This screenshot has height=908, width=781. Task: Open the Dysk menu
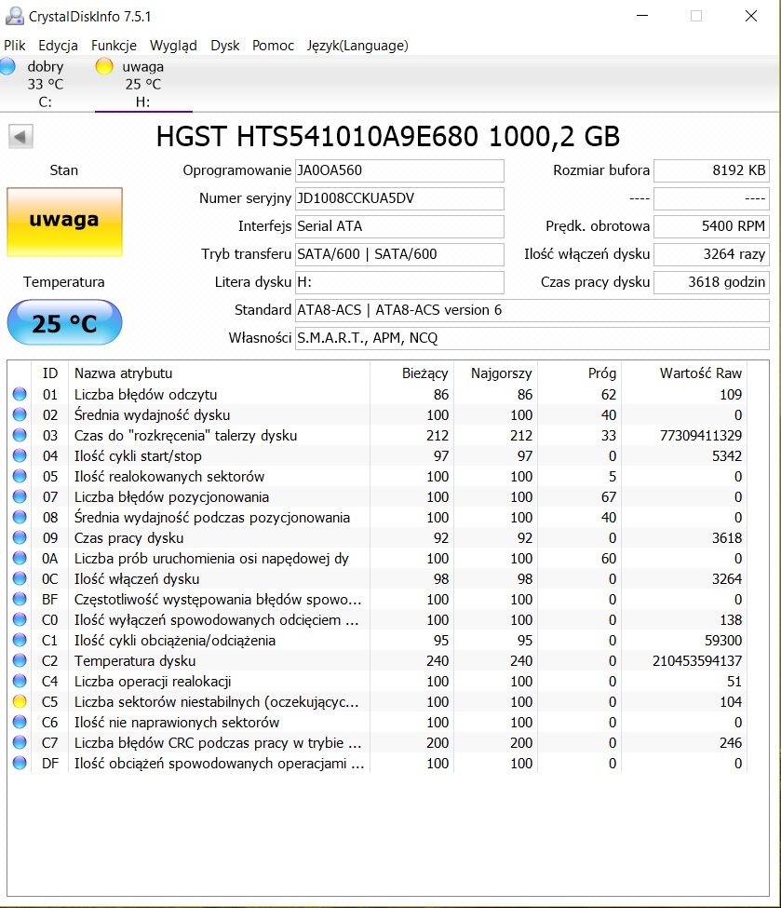pos(224,46)
